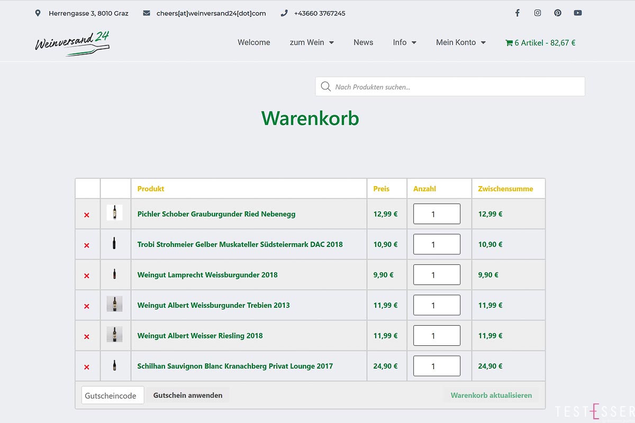Focus quantity field for Schilhan Sauvignon Blanc
Screen dimensions: 635x423
coord(437,366)
